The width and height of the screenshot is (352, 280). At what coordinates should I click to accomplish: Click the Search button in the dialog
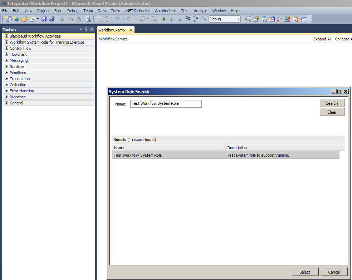point(332,103)
